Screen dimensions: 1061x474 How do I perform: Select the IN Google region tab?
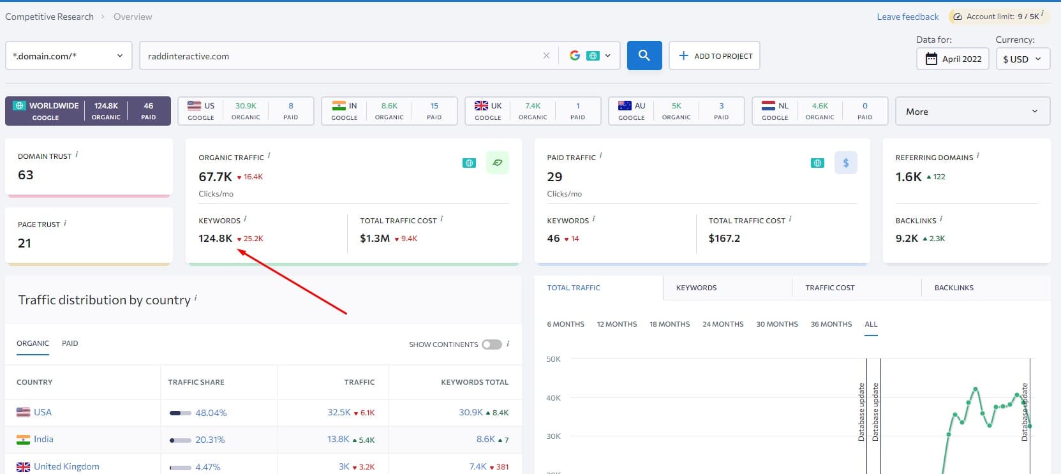pos(389,111)
